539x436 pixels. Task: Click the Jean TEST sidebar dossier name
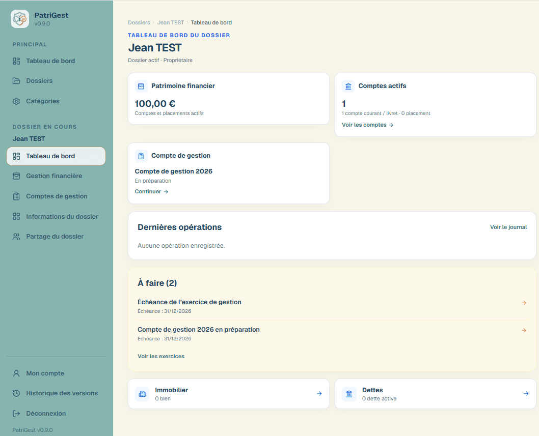pos(29,139)
